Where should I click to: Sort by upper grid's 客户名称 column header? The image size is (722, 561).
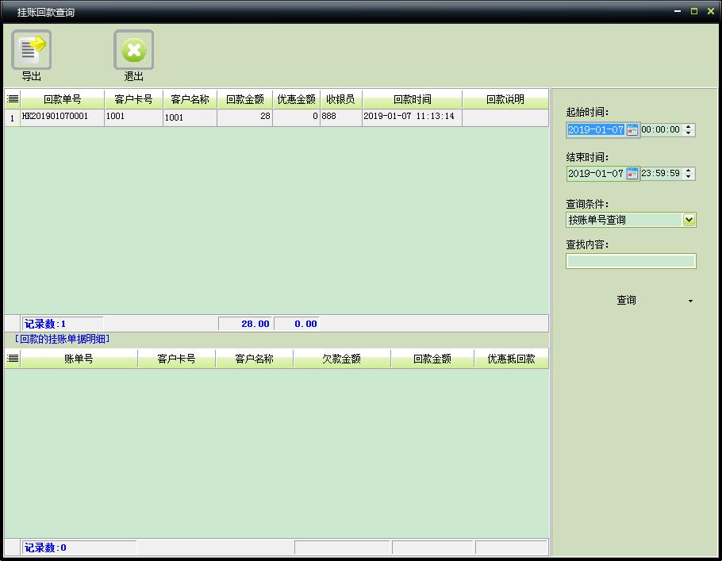pyautogui.click(x=190, y=99)
